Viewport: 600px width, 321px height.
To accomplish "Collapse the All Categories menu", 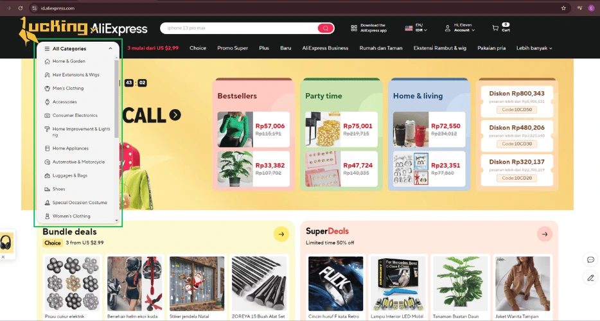I will point(110,49).
